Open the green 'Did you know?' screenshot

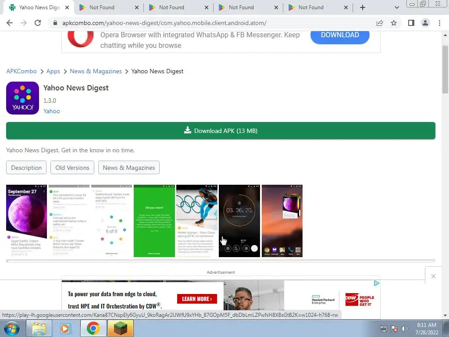pos(154,221)
